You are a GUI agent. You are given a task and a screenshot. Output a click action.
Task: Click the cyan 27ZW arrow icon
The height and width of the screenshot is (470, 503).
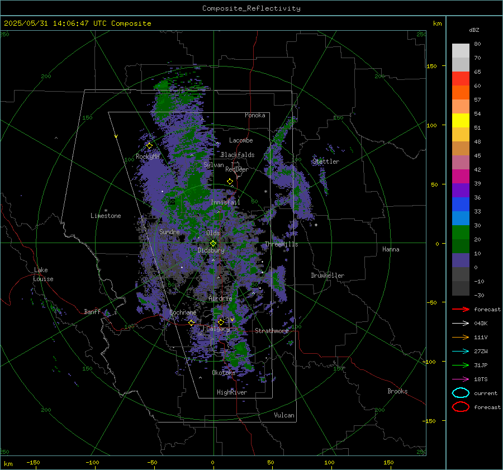pyautogui.click(x=461, y=351)
